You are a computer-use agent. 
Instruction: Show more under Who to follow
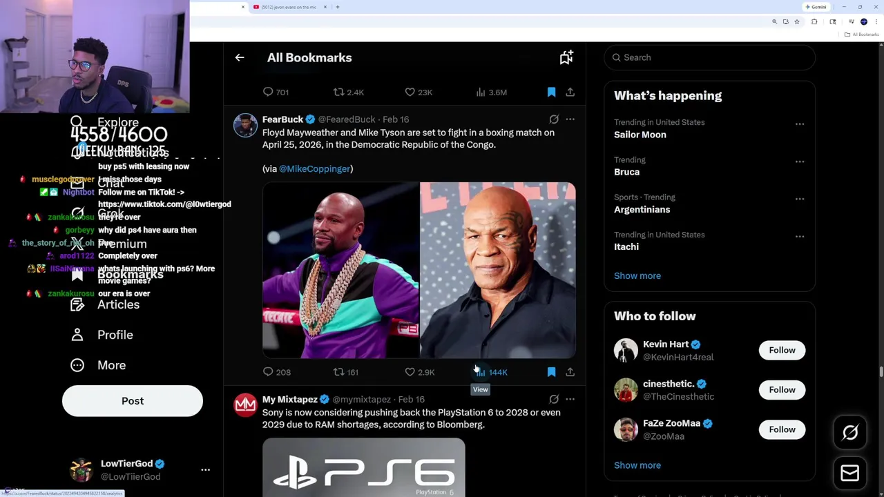(637, 465)
